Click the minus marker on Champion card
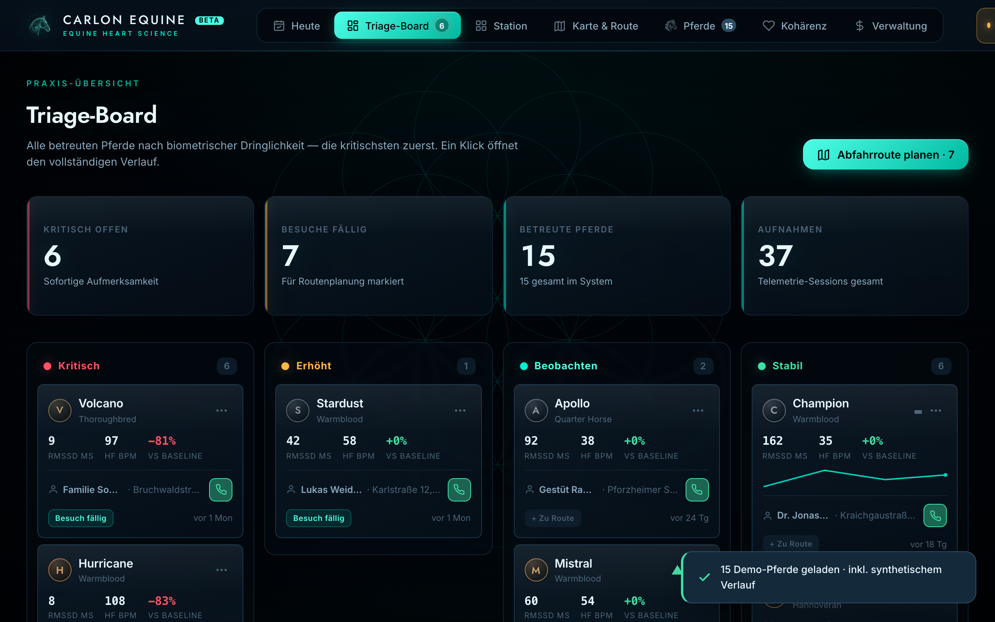 pos(918,411)
